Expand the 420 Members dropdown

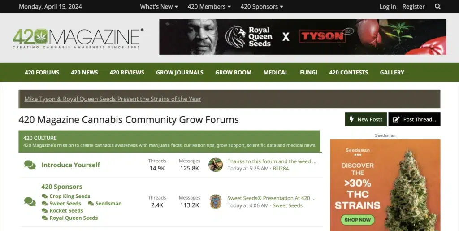209,6
